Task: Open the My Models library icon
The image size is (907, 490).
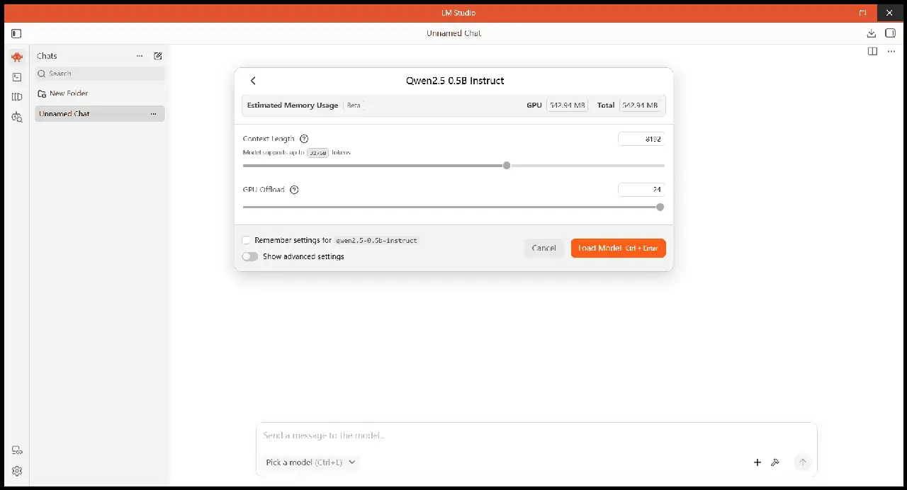Action: [17, 97]
